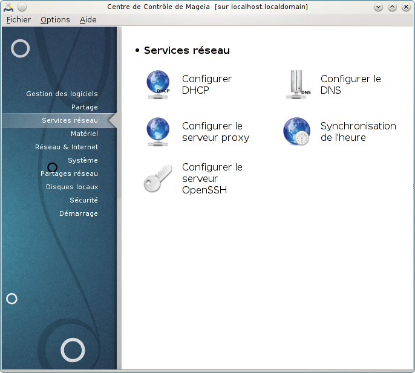Maximize the Centre de Contrôle window
This screenshot has width=415, height=373.
click(392, 7)
